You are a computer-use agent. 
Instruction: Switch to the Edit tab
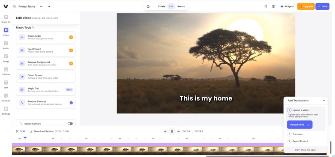[171, 6]
